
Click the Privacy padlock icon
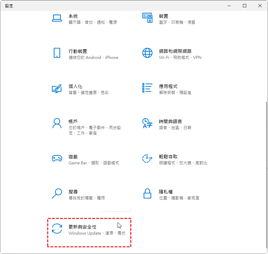pyautogui.click(x=147, y=193)
